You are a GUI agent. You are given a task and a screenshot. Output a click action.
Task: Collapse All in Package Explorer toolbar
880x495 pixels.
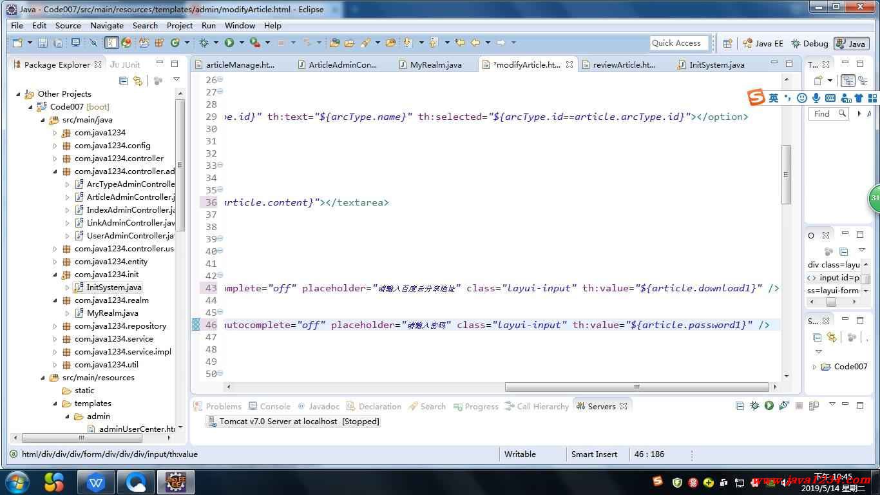tap(123, 81)
